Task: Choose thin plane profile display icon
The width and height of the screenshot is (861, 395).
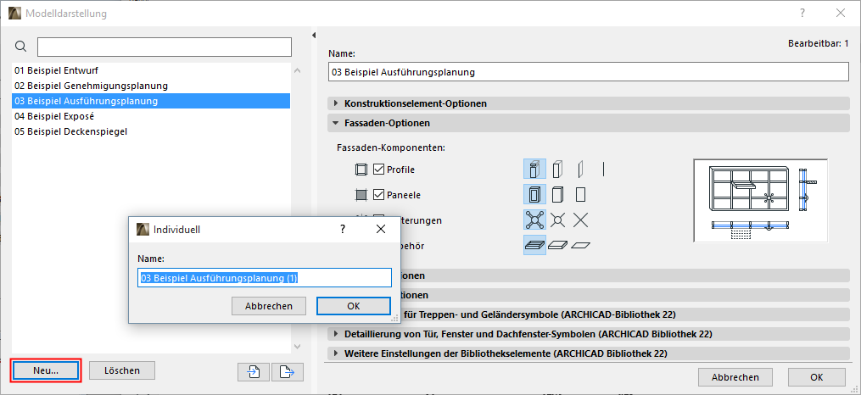Action: tap(581, 169)
